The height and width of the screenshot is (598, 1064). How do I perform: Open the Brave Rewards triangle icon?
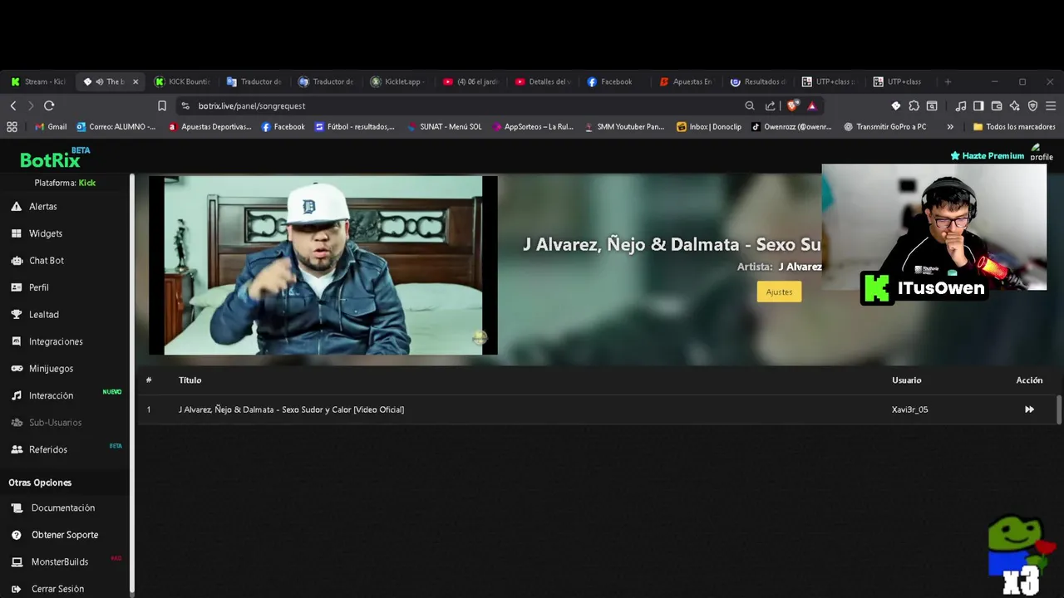click(812, 105)
